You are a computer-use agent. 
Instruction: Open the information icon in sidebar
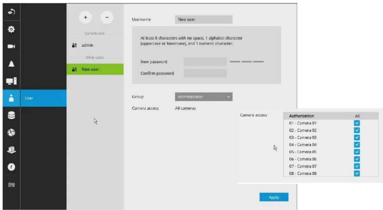tap(11, 167)
